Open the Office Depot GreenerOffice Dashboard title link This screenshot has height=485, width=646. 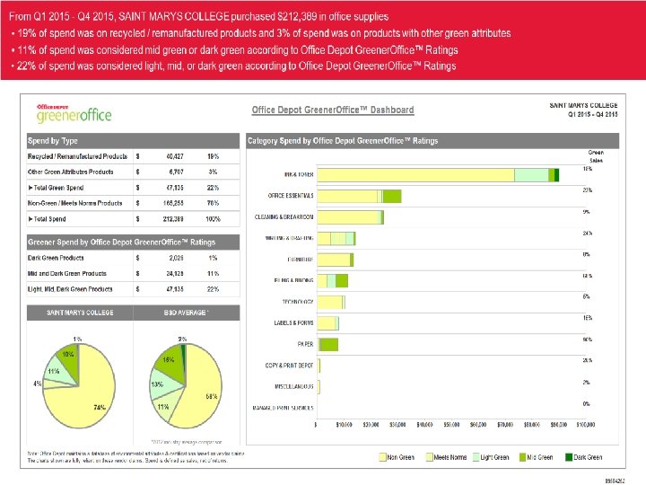(333, 110)
